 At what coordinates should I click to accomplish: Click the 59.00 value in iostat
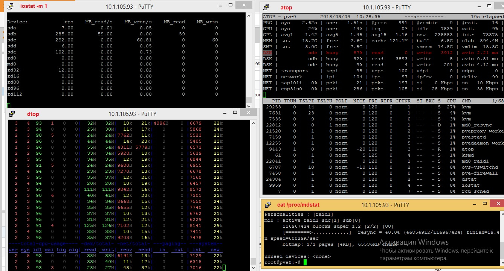(x=105, y=34)
